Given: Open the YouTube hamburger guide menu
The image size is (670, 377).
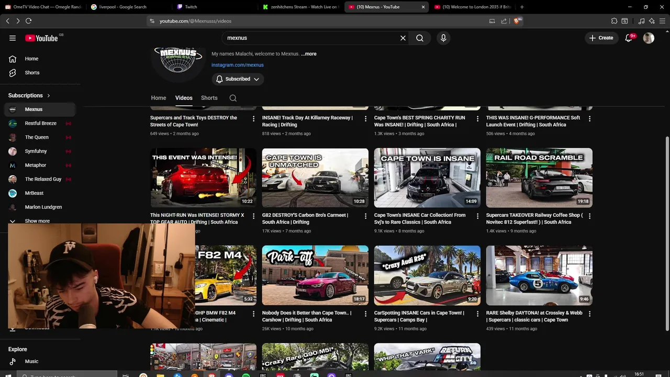Looking at the screenshot, I should [13, 38].
